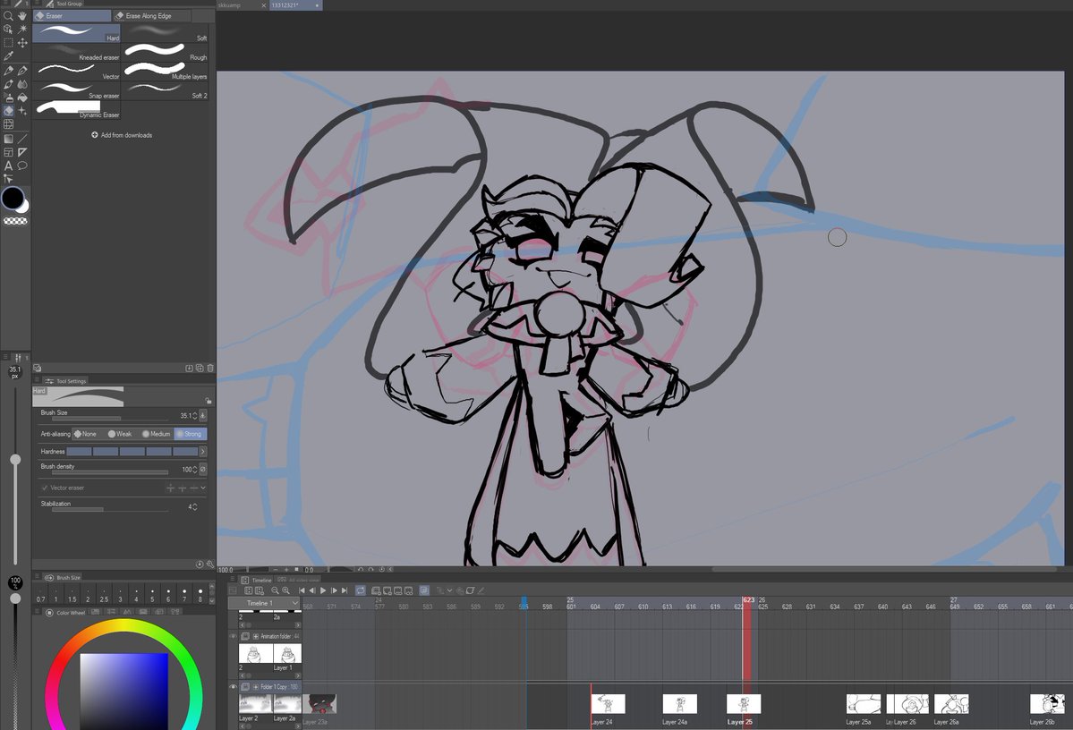Expand the Animation folder track
Screen dimensions: 1073x730
click(x=256, y=636)
